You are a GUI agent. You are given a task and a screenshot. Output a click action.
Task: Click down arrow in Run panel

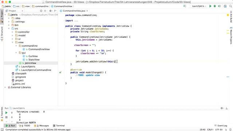point(12,117)
